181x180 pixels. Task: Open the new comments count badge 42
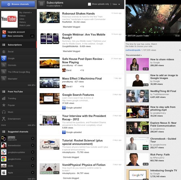(32, 36)
